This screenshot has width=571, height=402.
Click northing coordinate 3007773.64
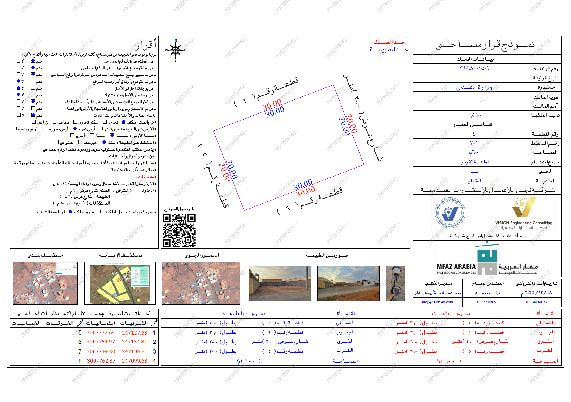(x=101, y=333)
